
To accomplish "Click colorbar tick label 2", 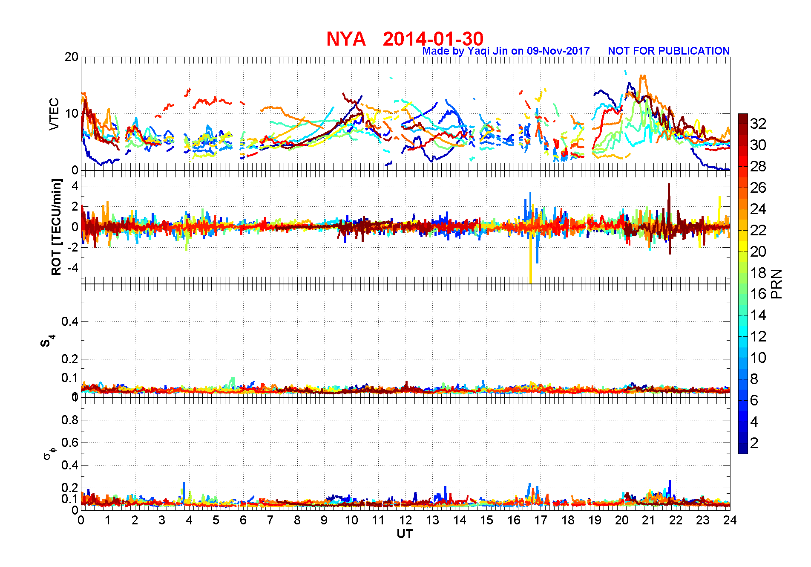I will 754,443.
